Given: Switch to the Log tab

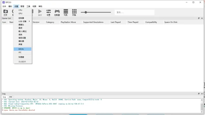Looking at the screenshot, I should [4, 97].
